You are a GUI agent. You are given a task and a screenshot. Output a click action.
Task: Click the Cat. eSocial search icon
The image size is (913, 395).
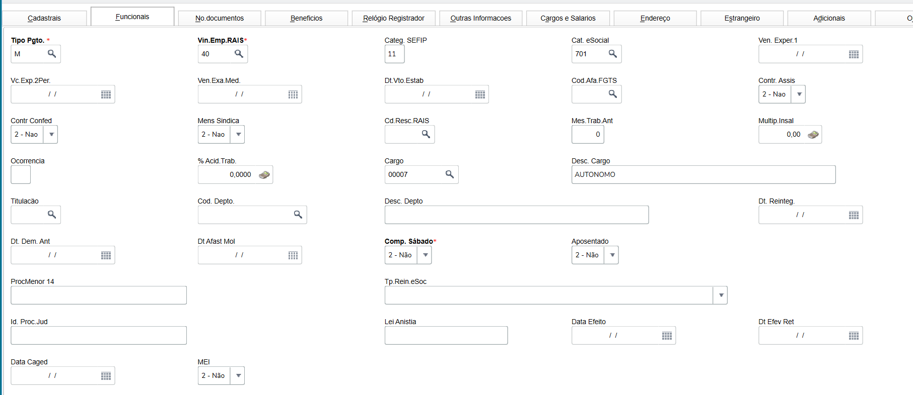pos(612,54)
